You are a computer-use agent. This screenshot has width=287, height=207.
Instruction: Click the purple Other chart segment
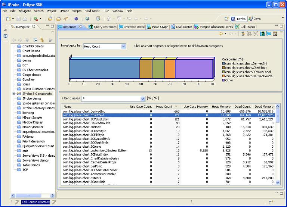(194, 69)
